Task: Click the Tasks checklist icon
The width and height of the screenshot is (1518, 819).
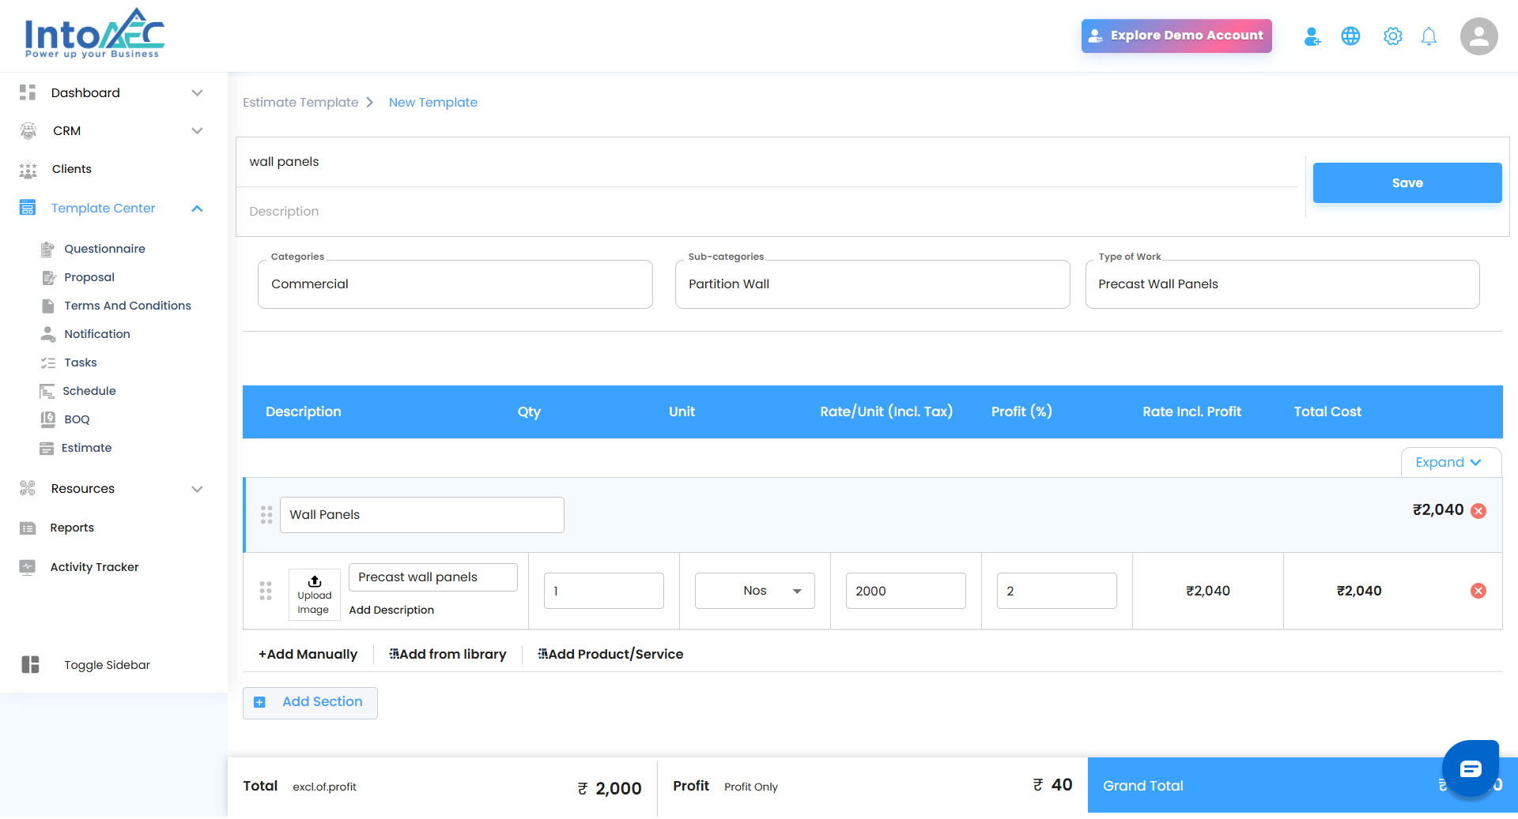Action: (x=48, y=363)
